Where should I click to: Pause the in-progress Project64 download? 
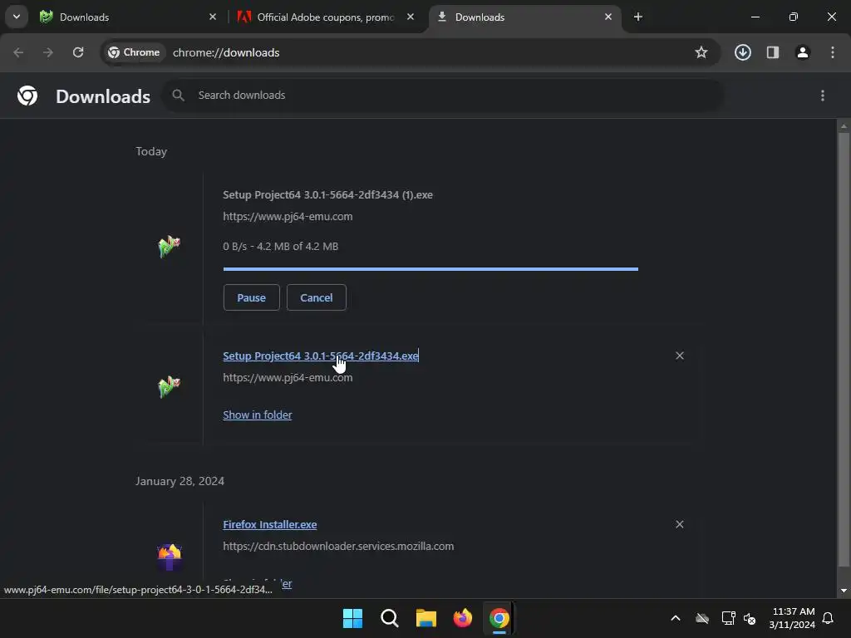[251, 297]
